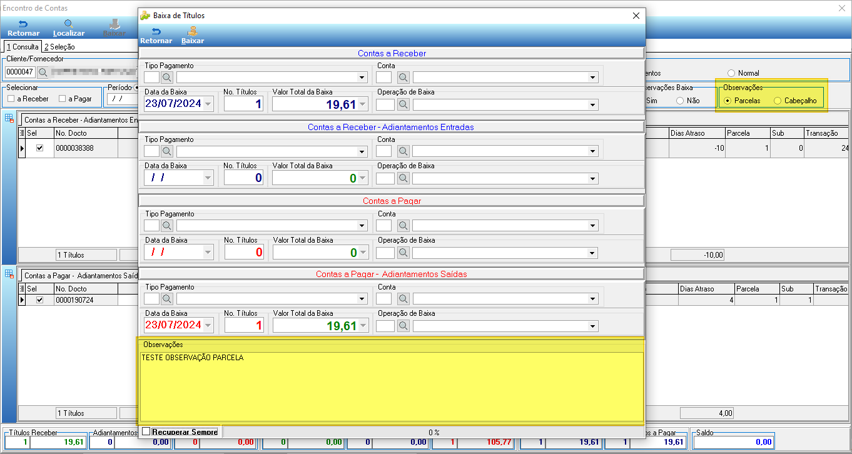The width and height of the screenshot is (852, 454).
Task: Search Conta lookup in Contas a Pagar section
Action: pos(403,226)
